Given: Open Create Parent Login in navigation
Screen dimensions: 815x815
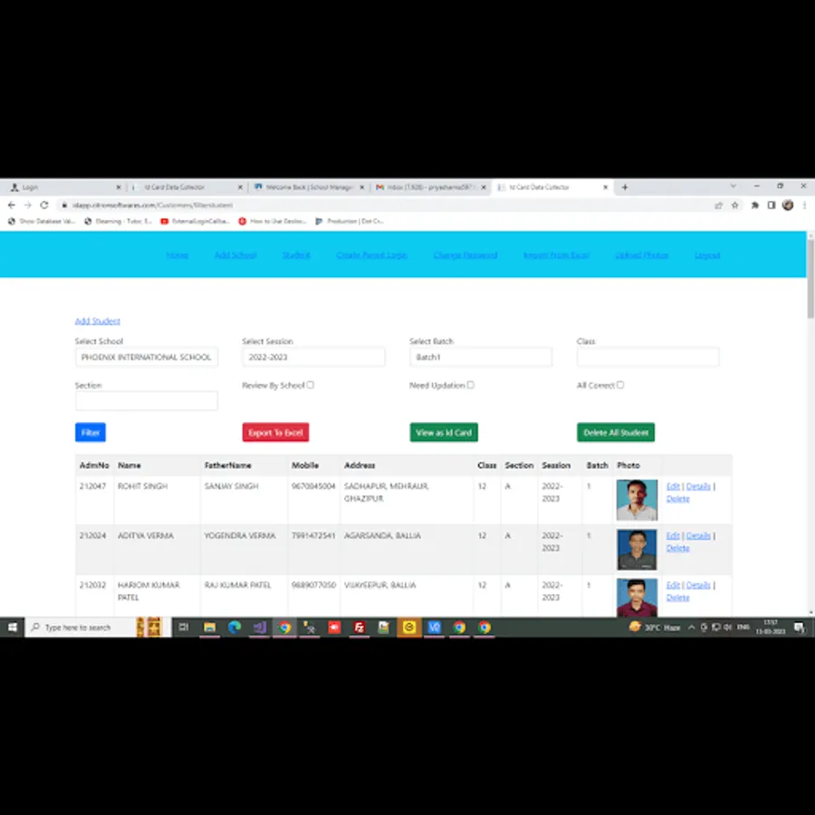Looking at the screenshot, I should click(371, 255).
